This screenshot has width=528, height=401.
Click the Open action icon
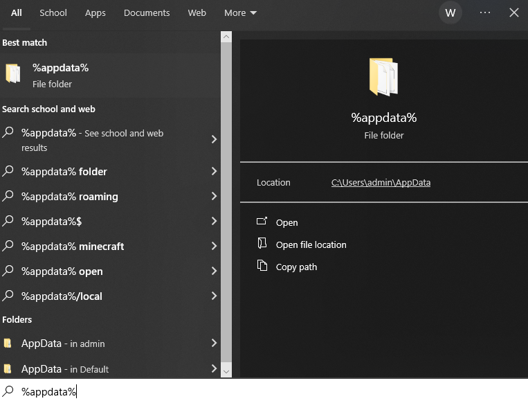click(x=262, y=221)
